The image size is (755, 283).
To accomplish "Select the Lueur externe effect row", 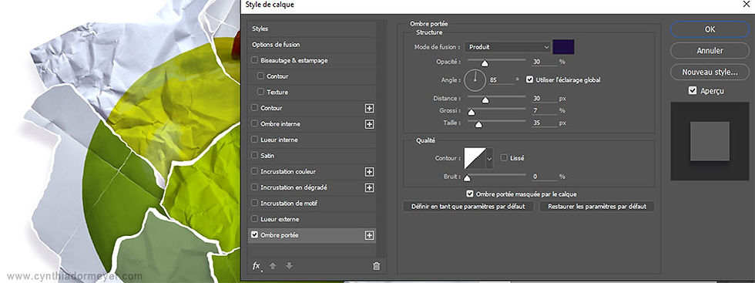I will [x=311, y=219].
